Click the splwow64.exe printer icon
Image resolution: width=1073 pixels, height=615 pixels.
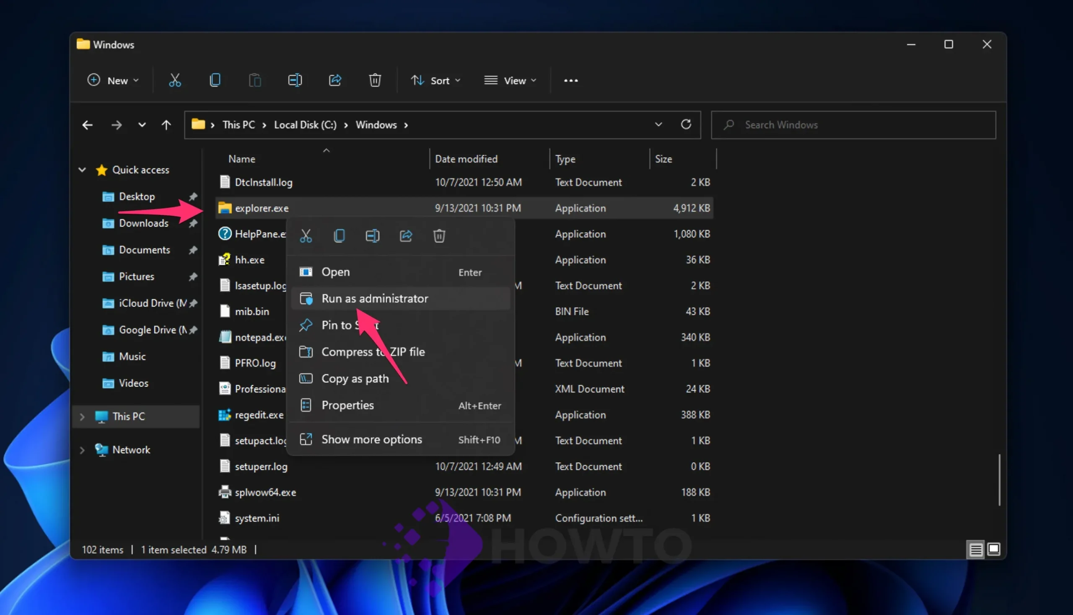pos(225,492)
